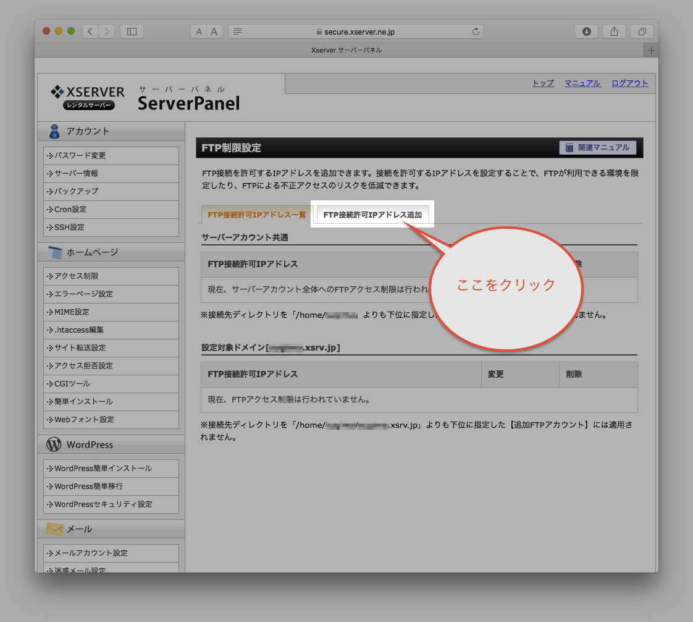The image size is (693, 622).
Task: Toggle the Safari sidebar button
Action: click(x=132, y=32)
